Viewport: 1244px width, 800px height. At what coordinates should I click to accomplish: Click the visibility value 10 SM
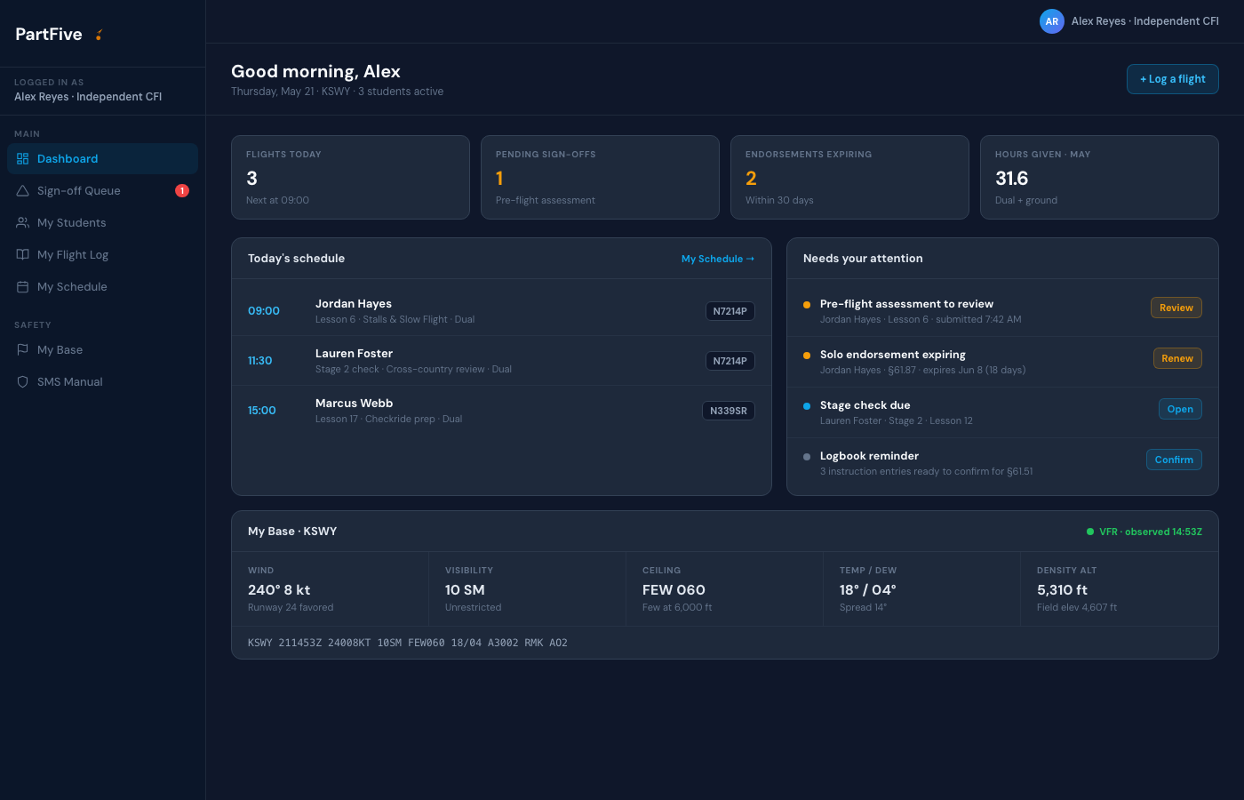point(465,590)
